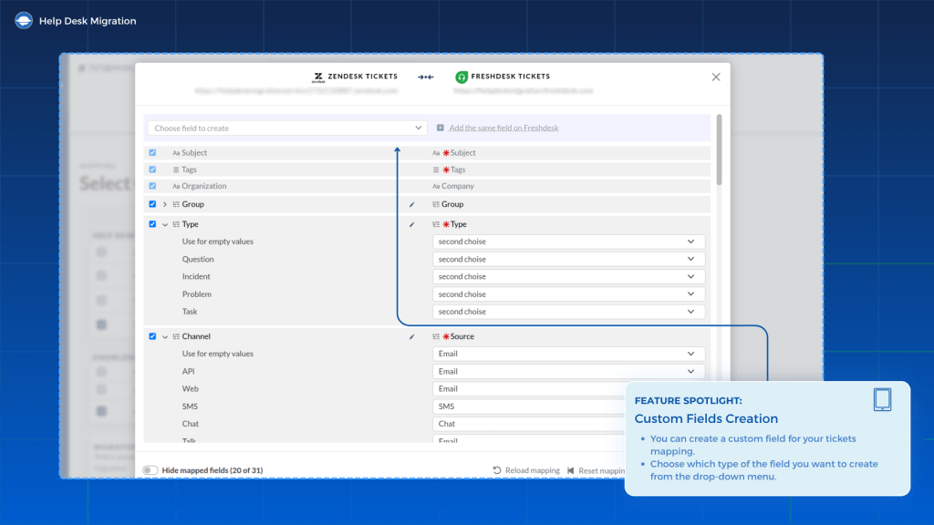This screenshot has width=934, height=525.
Task: Edit the Channel mapping with pencil icon
Action: pos(411,337)
